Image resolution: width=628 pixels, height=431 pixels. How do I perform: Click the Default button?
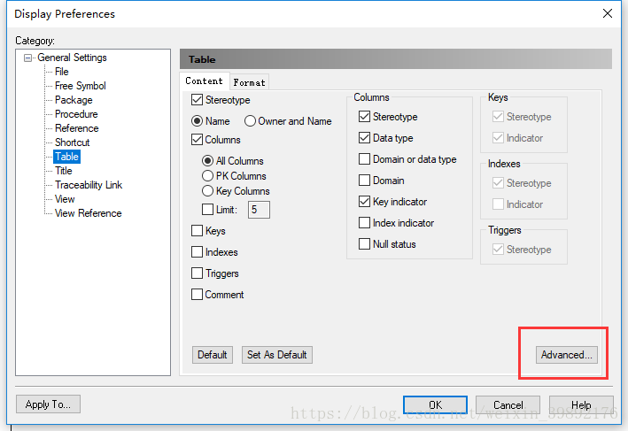pyautogui.click(x=213, y=355)
